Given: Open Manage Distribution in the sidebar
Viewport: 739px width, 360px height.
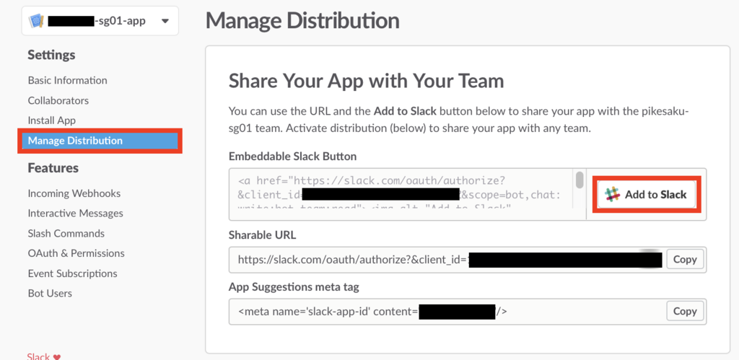Looking at the screenshot, I should click(75, 141).
